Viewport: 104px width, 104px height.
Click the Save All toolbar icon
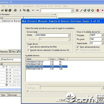click(10, 10)
